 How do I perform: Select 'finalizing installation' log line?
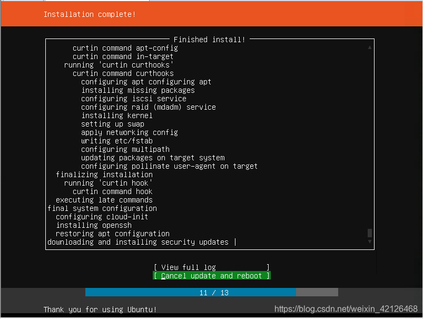point(104,175)
